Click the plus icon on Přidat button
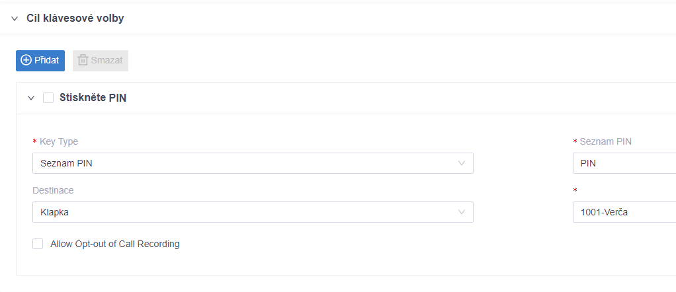Viewport: 676px width, 292px height. [x=26, y=60]
